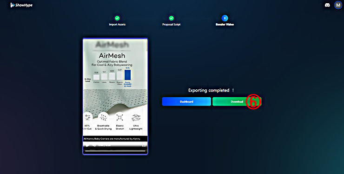Toggle volume icon in video player
The image size is (344, 174).
[94, 146]
